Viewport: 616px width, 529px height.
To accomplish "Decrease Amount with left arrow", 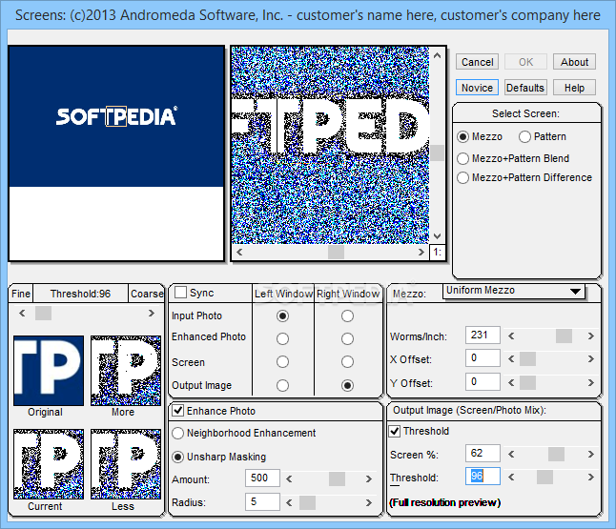I will click(x=289, y=479).
